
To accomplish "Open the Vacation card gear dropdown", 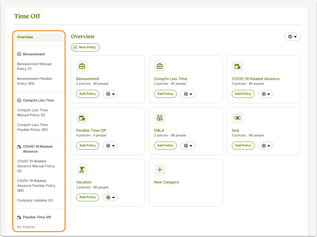I will click(110, 197).
